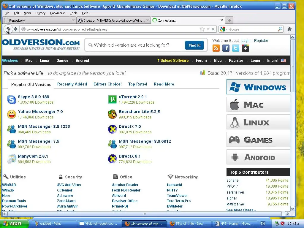Open the address bar history dropdown arrow
The width and height of the screenshot is (304, 228).
(x=208, y=29)
